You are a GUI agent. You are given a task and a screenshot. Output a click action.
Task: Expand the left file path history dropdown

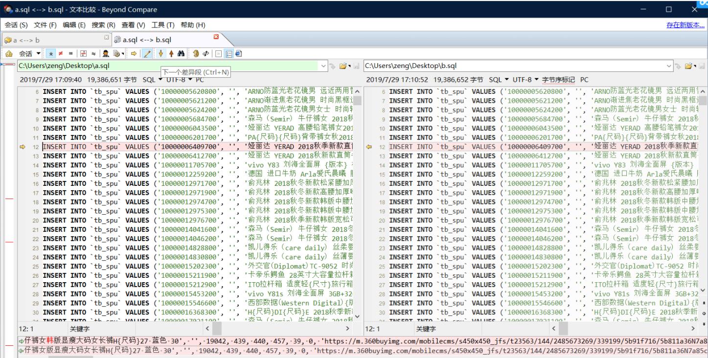(322, 66)
